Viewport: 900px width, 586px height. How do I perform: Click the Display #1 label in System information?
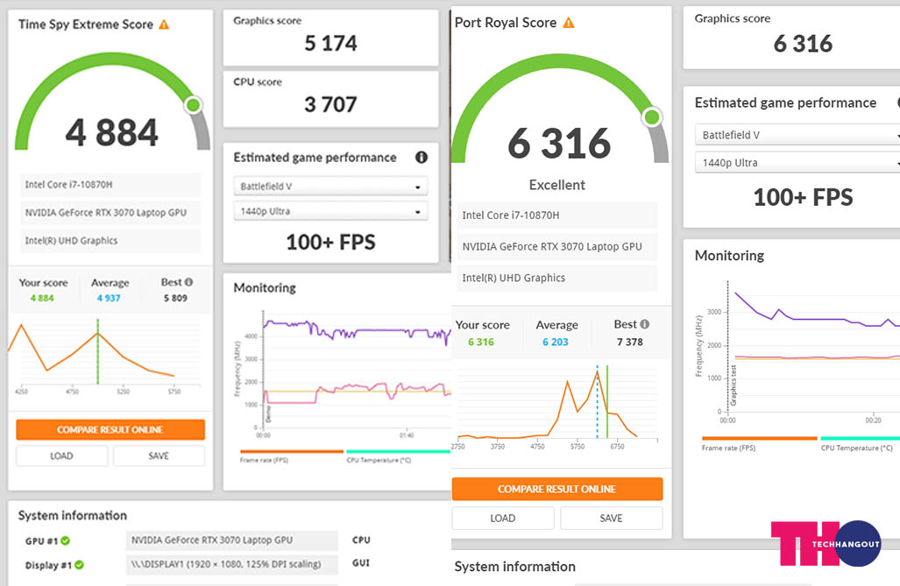click(48, 565)
